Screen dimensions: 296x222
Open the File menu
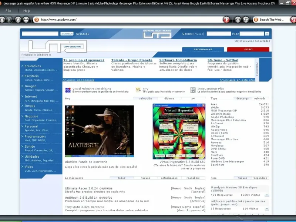tap(8, 11)
